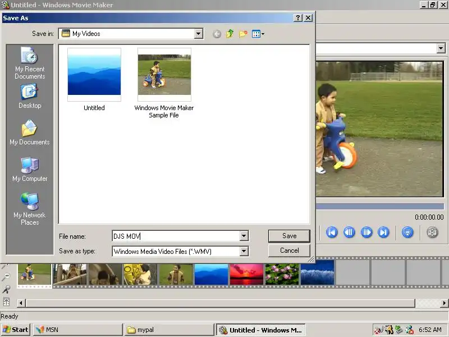Screen dimensions: 449x337
Task: Go back to last folder visited
Action: tap(217, 34)
